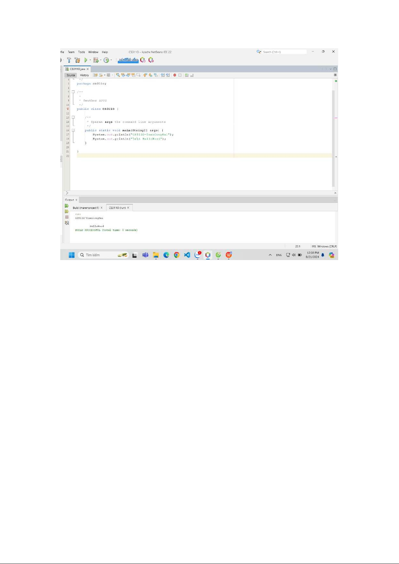Open Visual Studio Code from the taskbar
This screenshot has height=564, width=399.
(187, 255)
